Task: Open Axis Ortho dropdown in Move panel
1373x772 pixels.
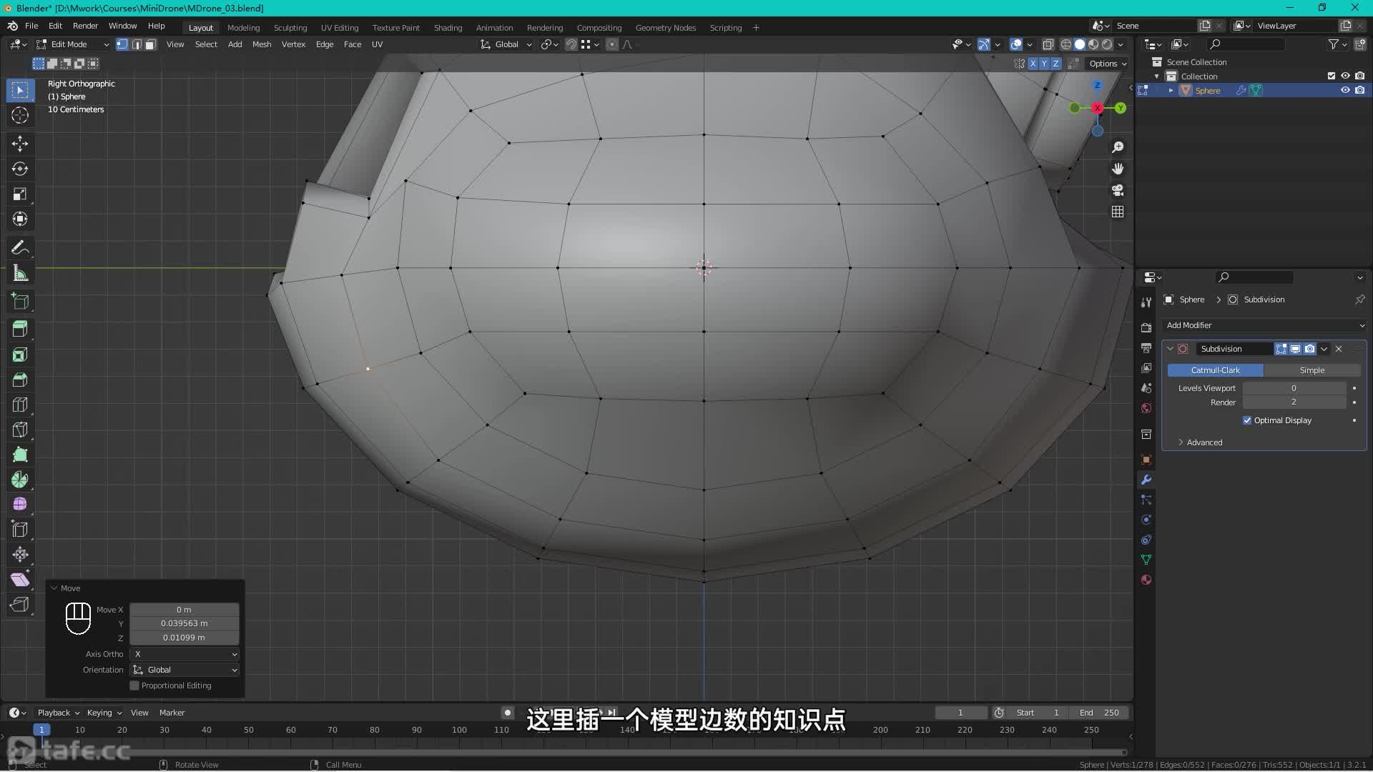Action: (x=185, y=654)
